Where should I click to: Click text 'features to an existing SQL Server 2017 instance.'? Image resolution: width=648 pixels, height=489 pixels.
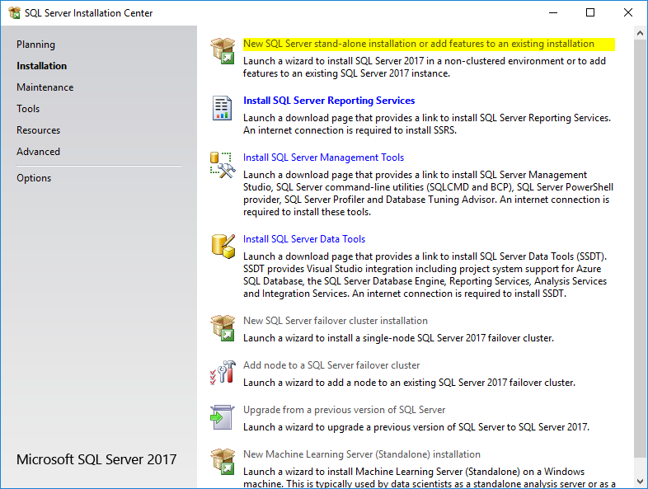346,73
